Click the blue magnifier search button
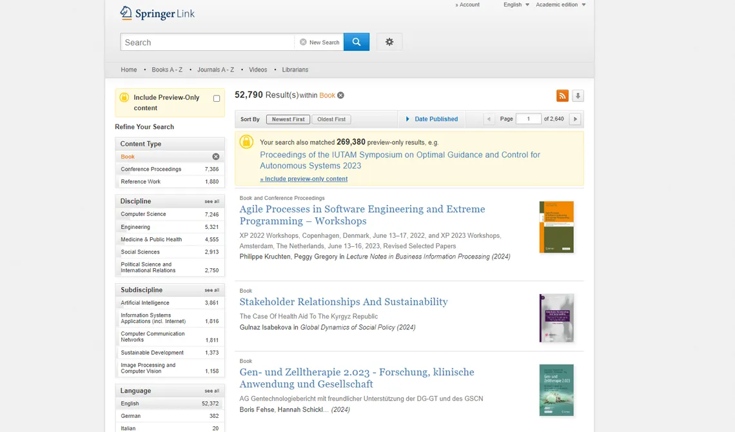The image size is (735, 432). click(x=357, y=42)
